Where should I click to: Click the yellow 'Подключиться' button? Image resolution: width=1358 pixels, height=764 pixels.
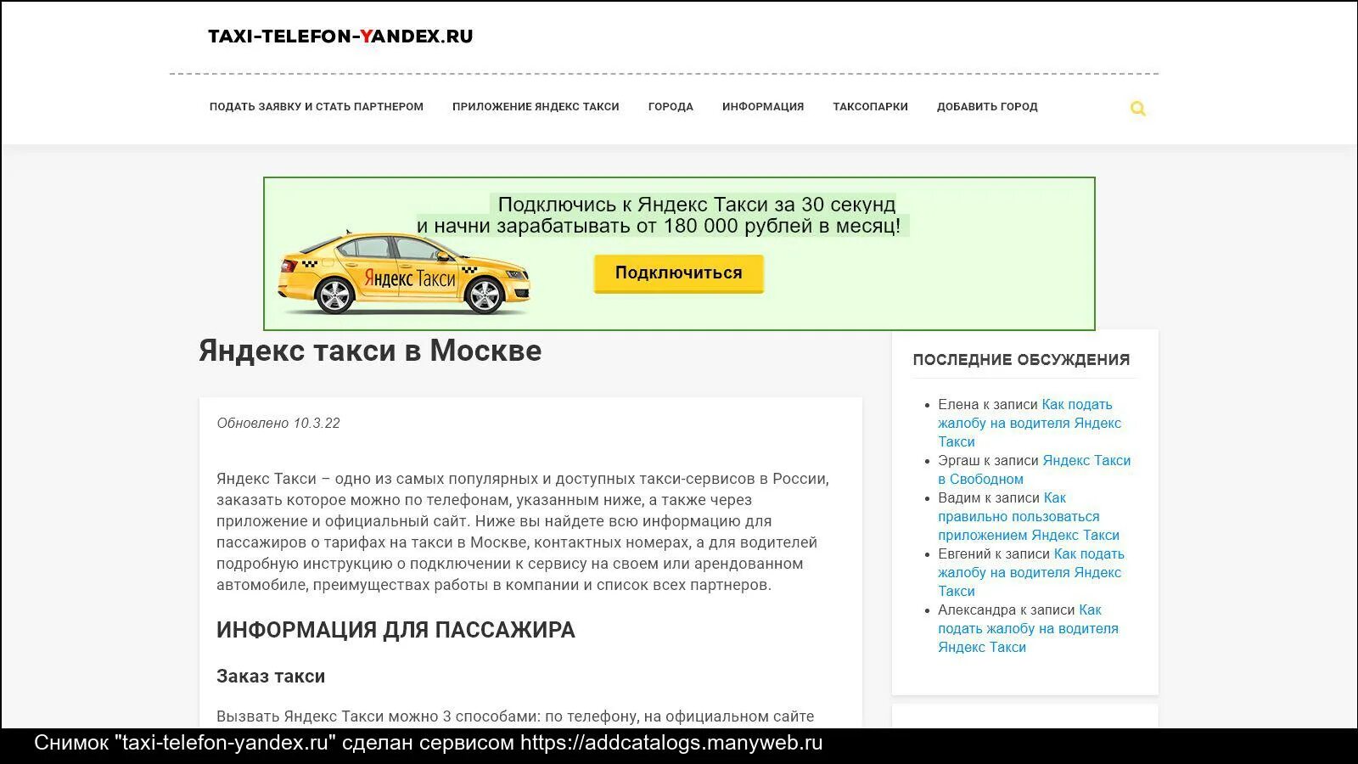pos(679,273)
